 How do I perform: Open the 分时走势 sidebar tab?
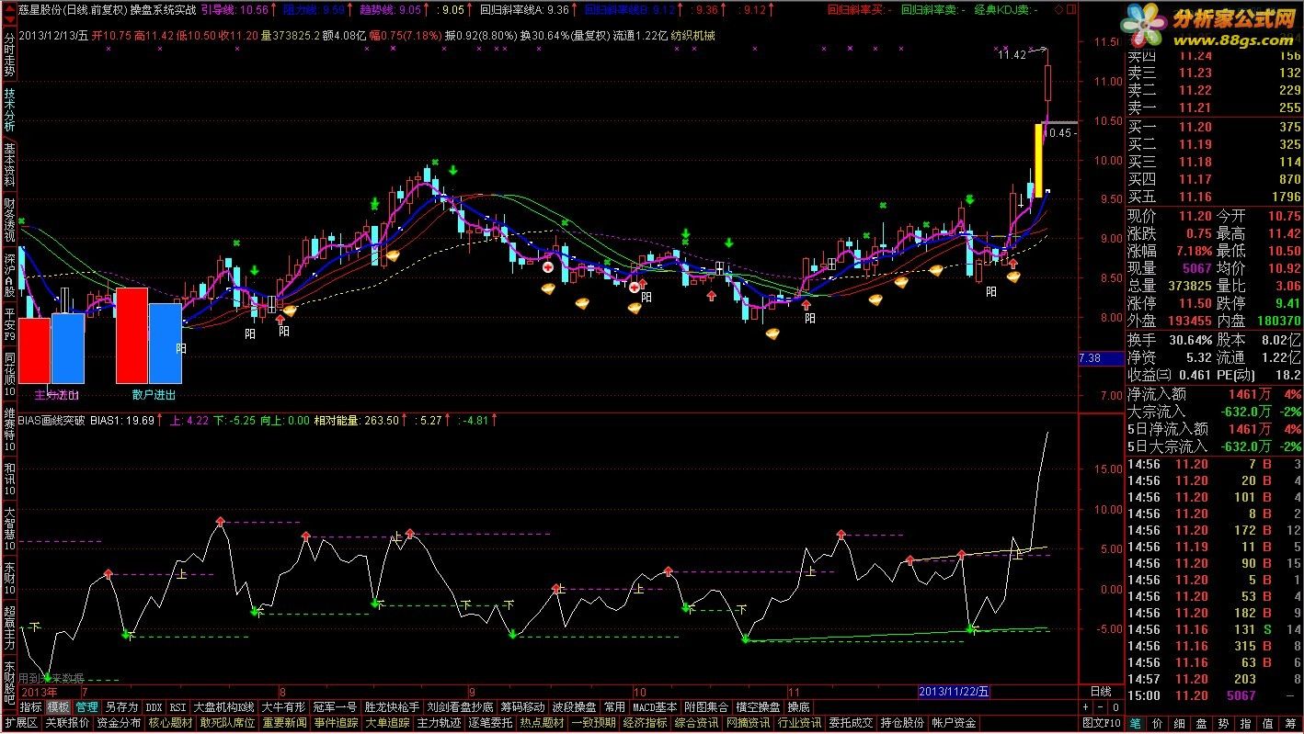point(9,54)
